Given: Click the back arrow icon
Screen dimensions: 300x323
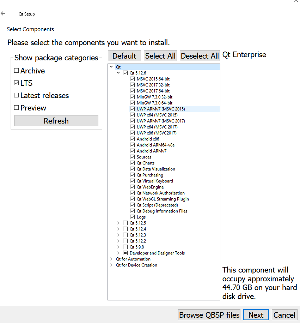Looking at the screenshot, I should (x=3, y=14).
